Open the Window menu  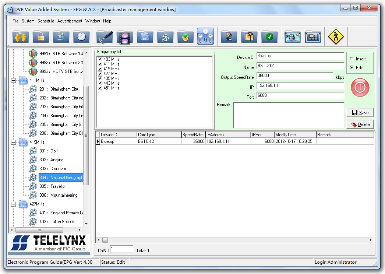[x=92, y=21]
